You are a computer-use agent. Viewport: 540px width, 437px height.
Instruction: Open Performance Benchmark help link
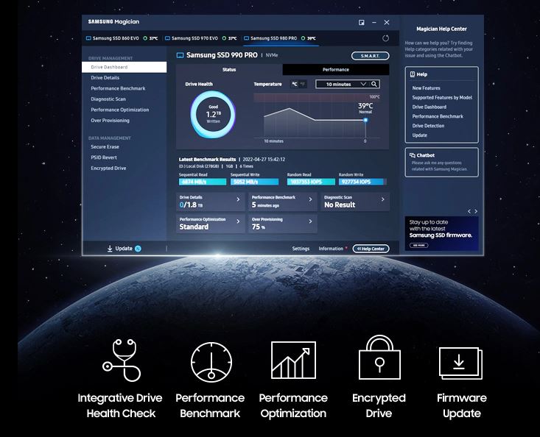438,116
